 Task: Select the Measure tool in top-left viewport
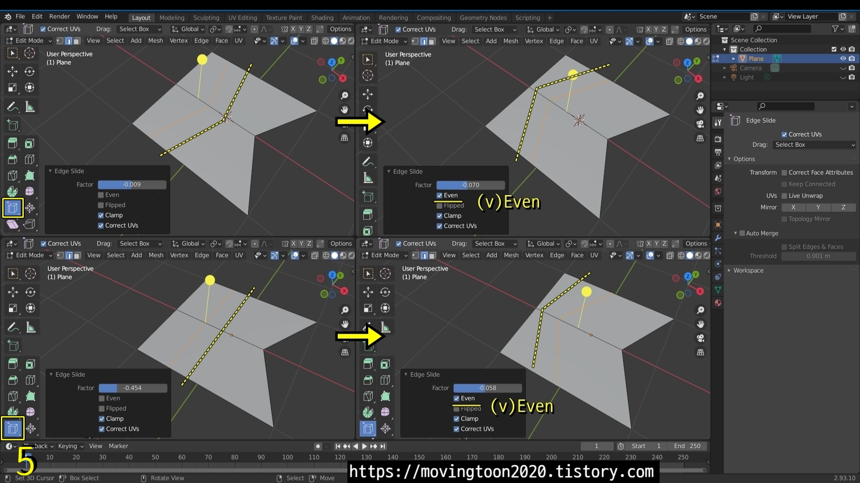[x=30, y=107]
